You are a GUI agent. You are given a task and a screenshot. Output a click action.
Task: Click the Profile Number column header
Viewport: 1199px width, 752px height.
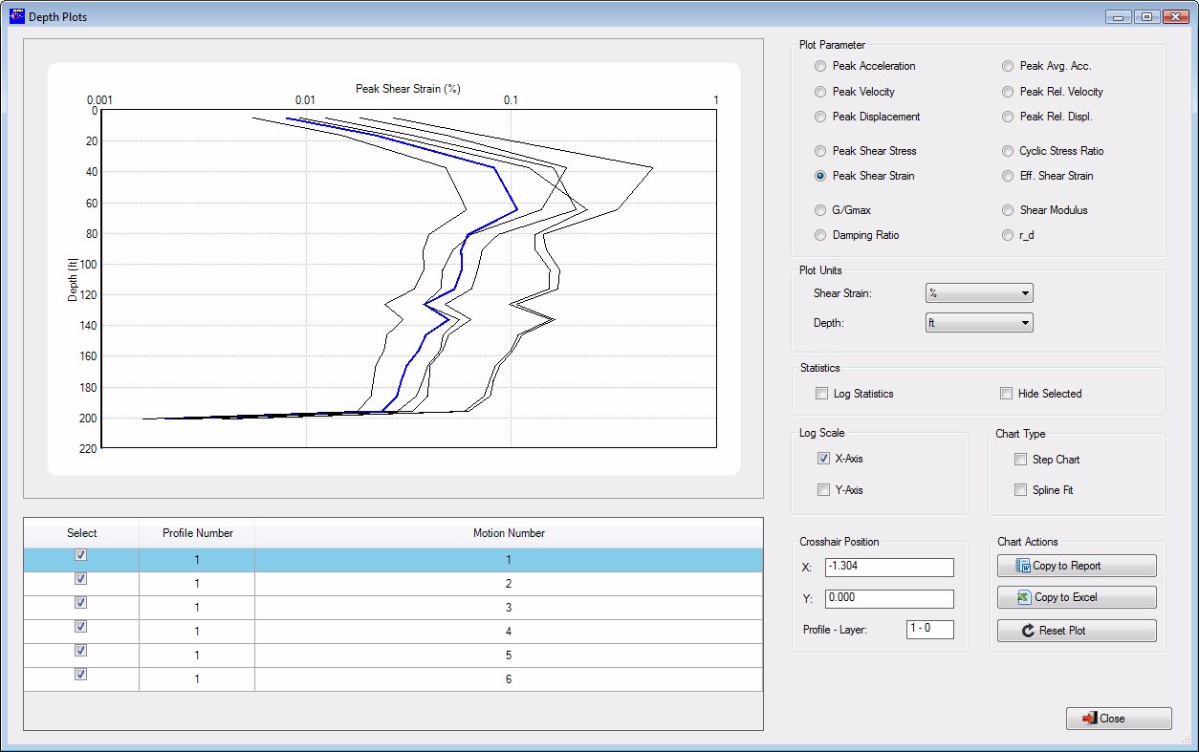[x=197, y=533]
